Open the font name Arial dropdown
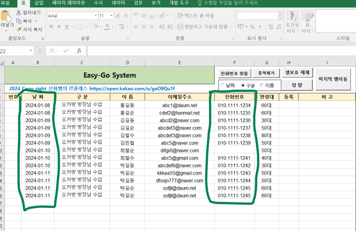Screen dimensions: 356x231 95,16
